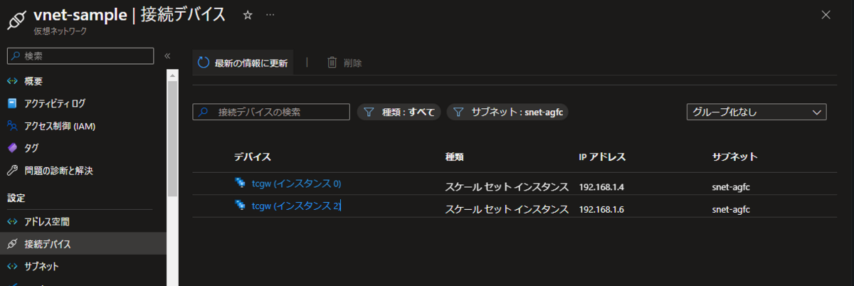Open tcgw (インスタンス 0) device link
The height and width of the screenshot is (286, 854).
(x=297, y=184)
